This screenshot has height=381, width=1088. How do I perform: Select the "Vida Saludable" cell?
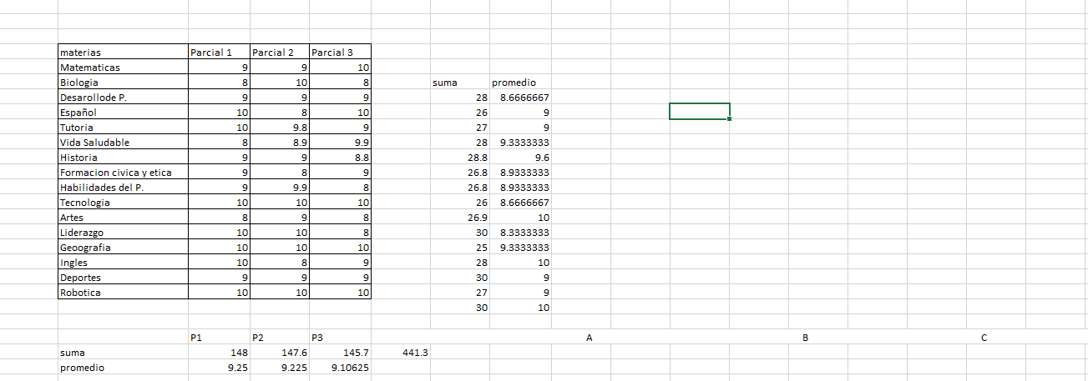click(123, 143)
